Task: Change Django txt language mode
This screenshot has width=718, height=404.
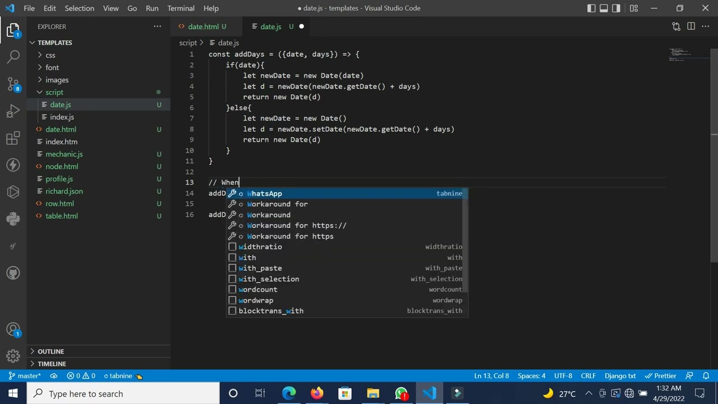Action: [620, 376]
